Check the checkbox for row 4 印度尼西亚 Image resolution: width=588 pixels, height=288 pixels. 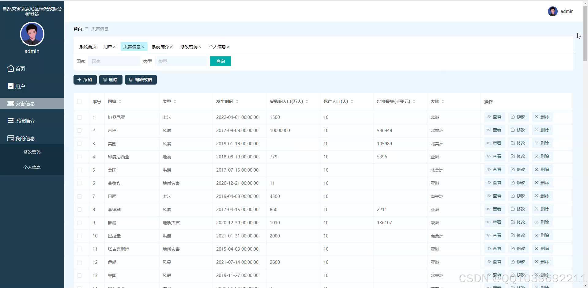(79, 157)
